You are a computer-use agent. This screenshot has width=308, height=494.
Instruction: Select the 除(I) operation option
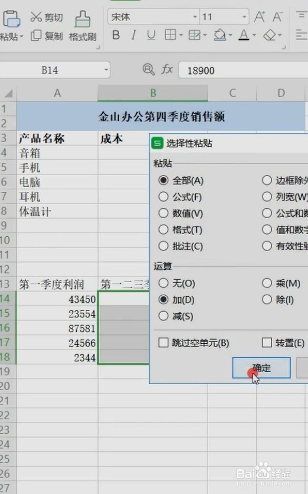pyautogui.click(x=267, y=299)
